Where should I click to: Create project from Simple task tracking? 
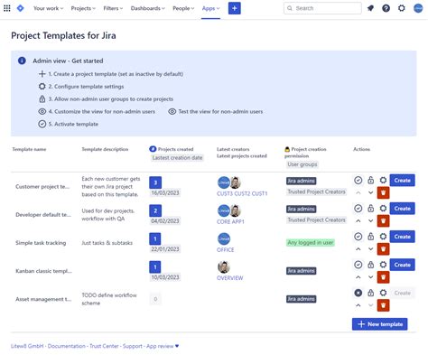[403, 237]
